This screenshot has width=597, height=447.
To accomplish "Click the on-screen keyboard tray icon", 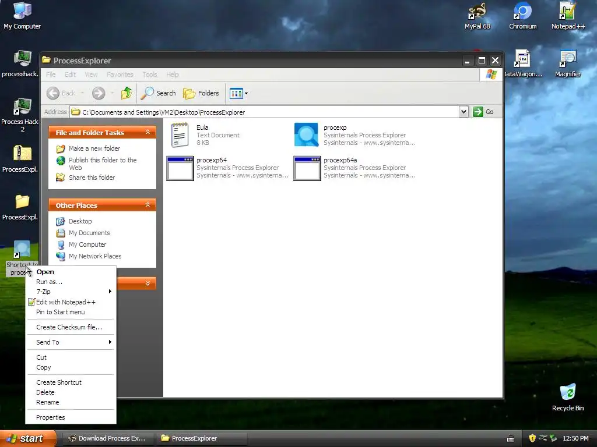I will coord(511,439).
